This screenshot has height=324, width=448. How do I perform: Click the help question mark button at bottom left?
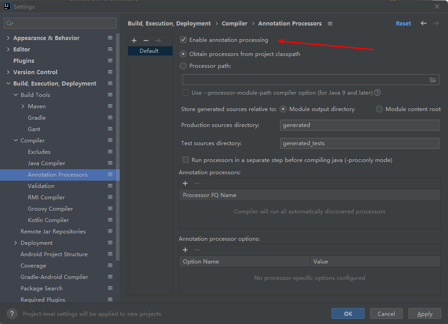coord(12,314)
